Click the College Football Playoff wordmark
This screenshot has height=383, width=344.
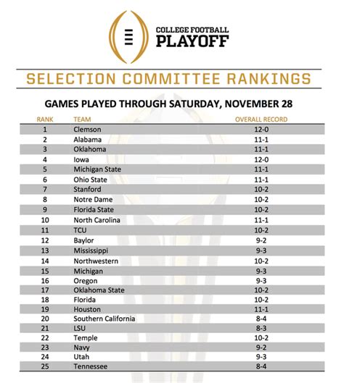click(192, 37)
